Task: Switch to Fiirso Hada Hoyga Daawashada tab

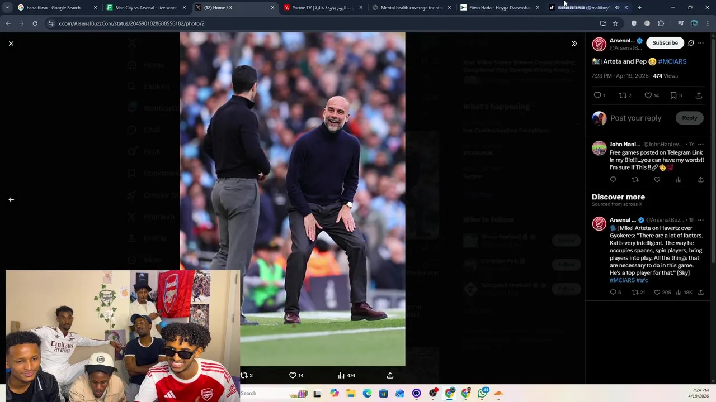Action: point(500,8)
